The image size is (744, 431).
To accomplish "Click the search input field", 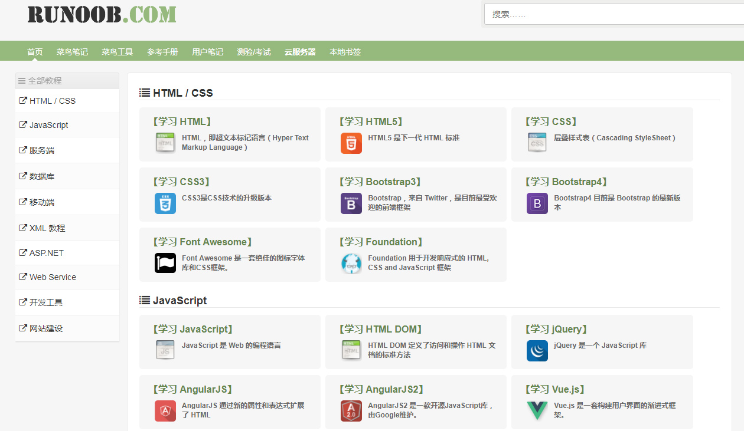I will 614,14.
